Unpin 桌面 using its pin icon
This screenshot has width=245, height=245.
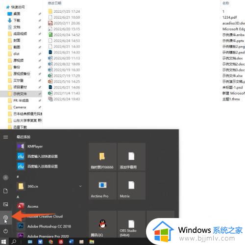tap(40, 14)
